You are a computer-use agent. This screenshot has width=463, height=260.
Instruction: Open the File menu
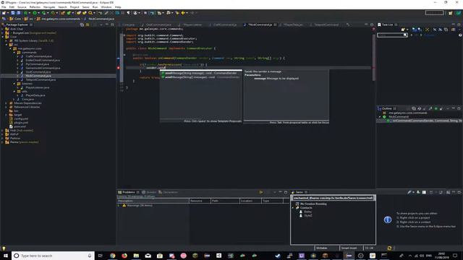pyautogui.click(x=4, y=6)
